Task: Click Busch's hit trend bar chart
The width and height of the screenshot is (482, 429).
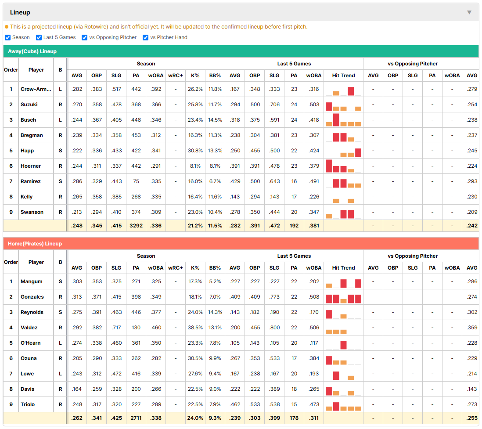Action: point(343,120)
